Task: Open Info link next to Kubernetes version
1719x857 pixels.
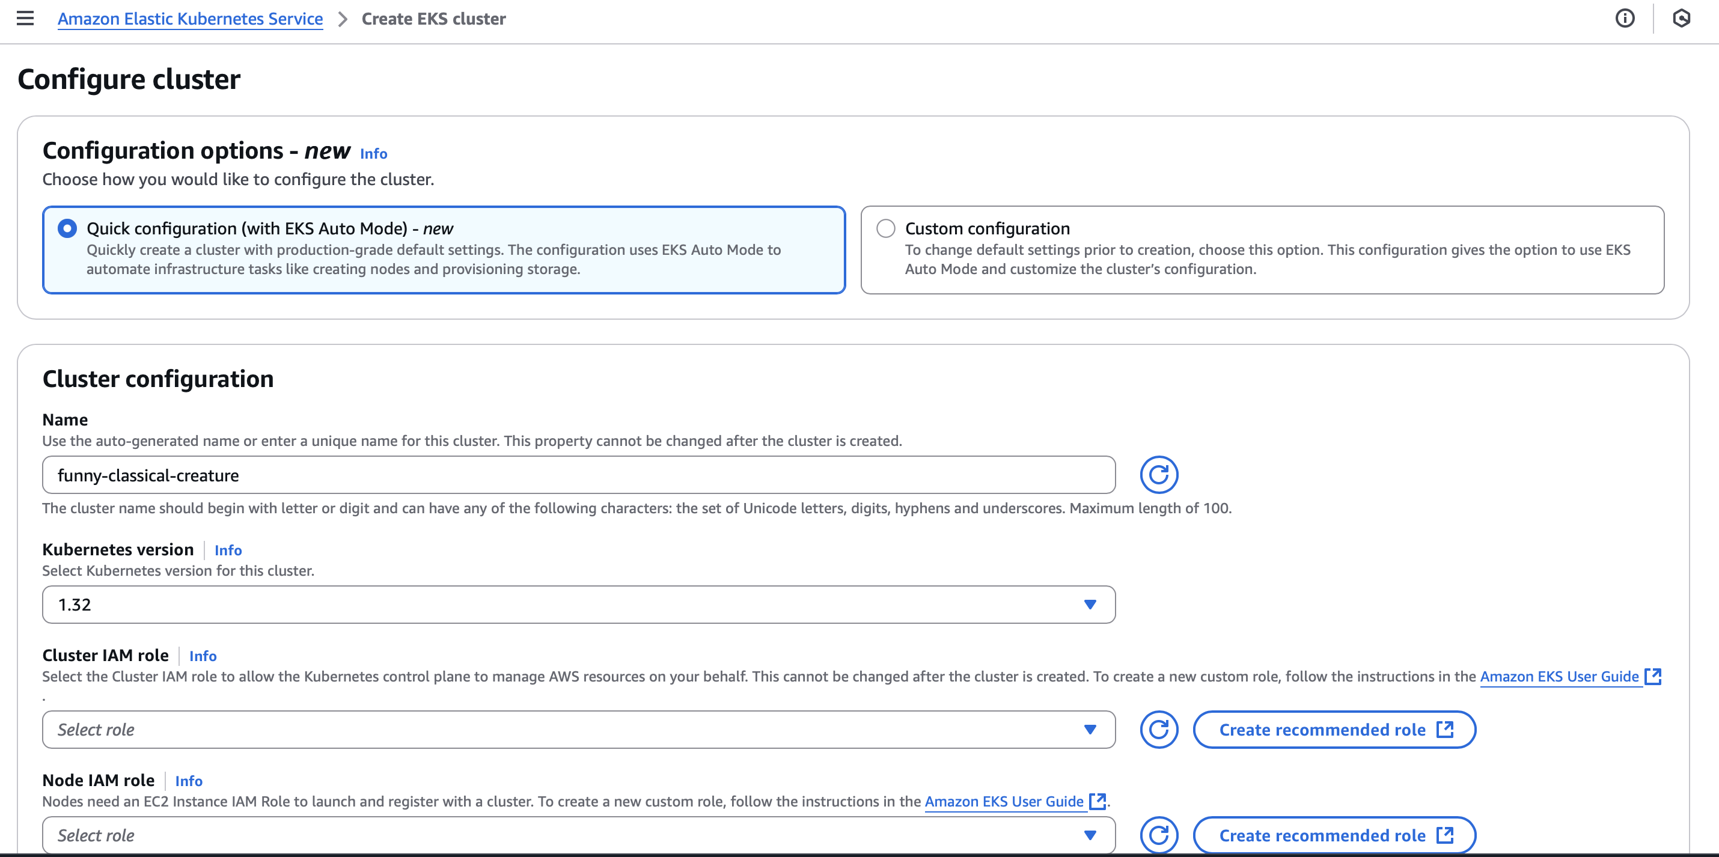Action: coord(228,550)
